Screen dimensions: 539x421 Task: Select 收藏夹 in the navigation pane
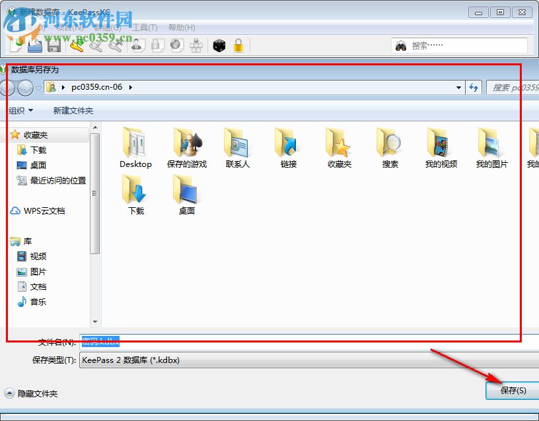36,135
